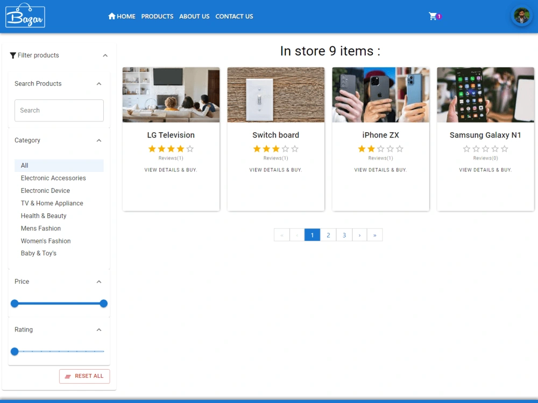Filter by Electronic Device category
The width and height of the screenshot is (538, 403).
coord(59,191)
